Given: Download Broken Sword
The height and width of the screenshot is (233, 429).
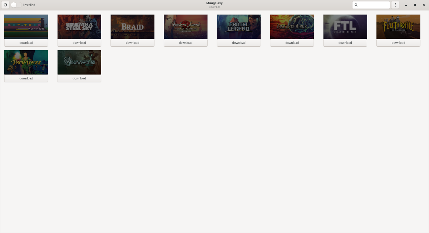Looking at the screenshot, I should tap(186, 42).
